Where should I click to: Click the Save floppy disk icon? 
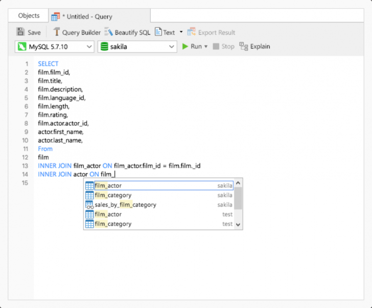(20, 32)
